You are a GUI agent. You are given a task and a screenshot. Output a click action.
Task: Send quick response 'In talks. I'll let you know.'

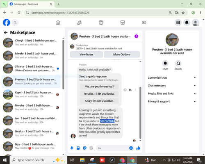pyautogui.click(x=99, y=94)
